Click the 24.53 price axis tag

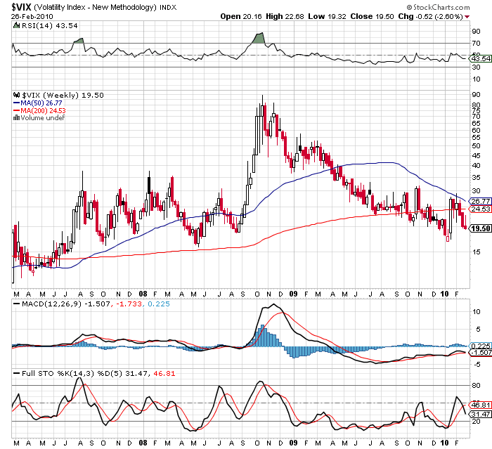(x=480, y=209)
